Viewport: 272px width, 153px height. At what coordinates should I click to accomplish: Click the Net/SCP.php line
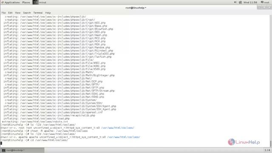(53, 82)
